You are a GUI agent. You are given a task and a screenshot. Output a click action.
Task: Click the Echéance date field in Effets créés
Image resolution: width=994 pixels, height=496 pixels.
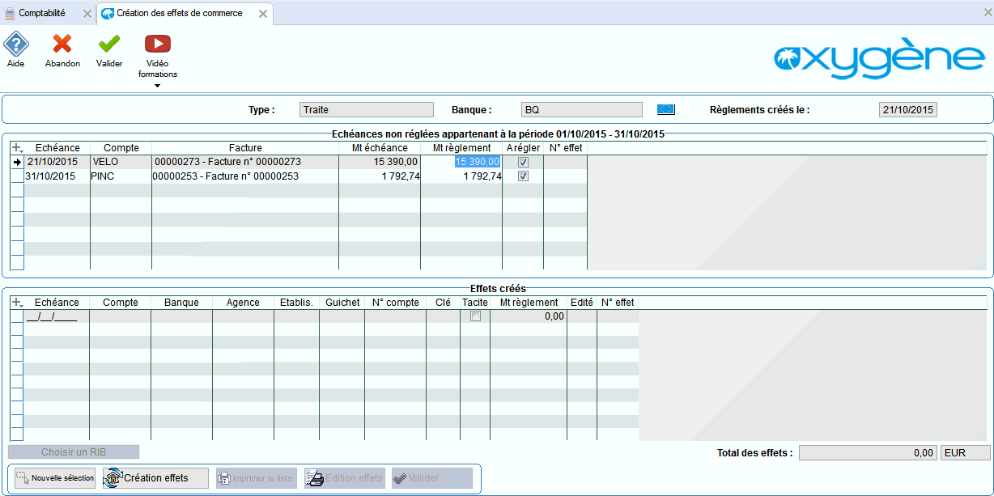click(x=52, y=316)
